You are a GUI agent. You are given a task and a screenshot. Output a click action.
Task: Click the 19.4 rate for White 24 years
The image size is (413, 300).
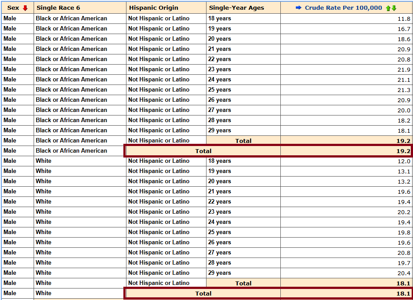(x=404, y=223)
